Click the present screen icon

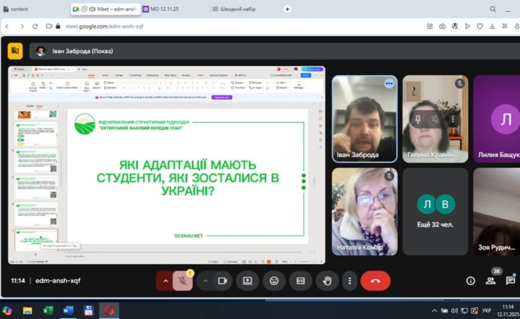pos(247,281)
